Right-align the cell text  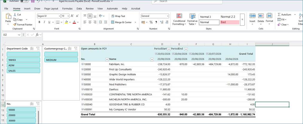(x=95, y=22)
